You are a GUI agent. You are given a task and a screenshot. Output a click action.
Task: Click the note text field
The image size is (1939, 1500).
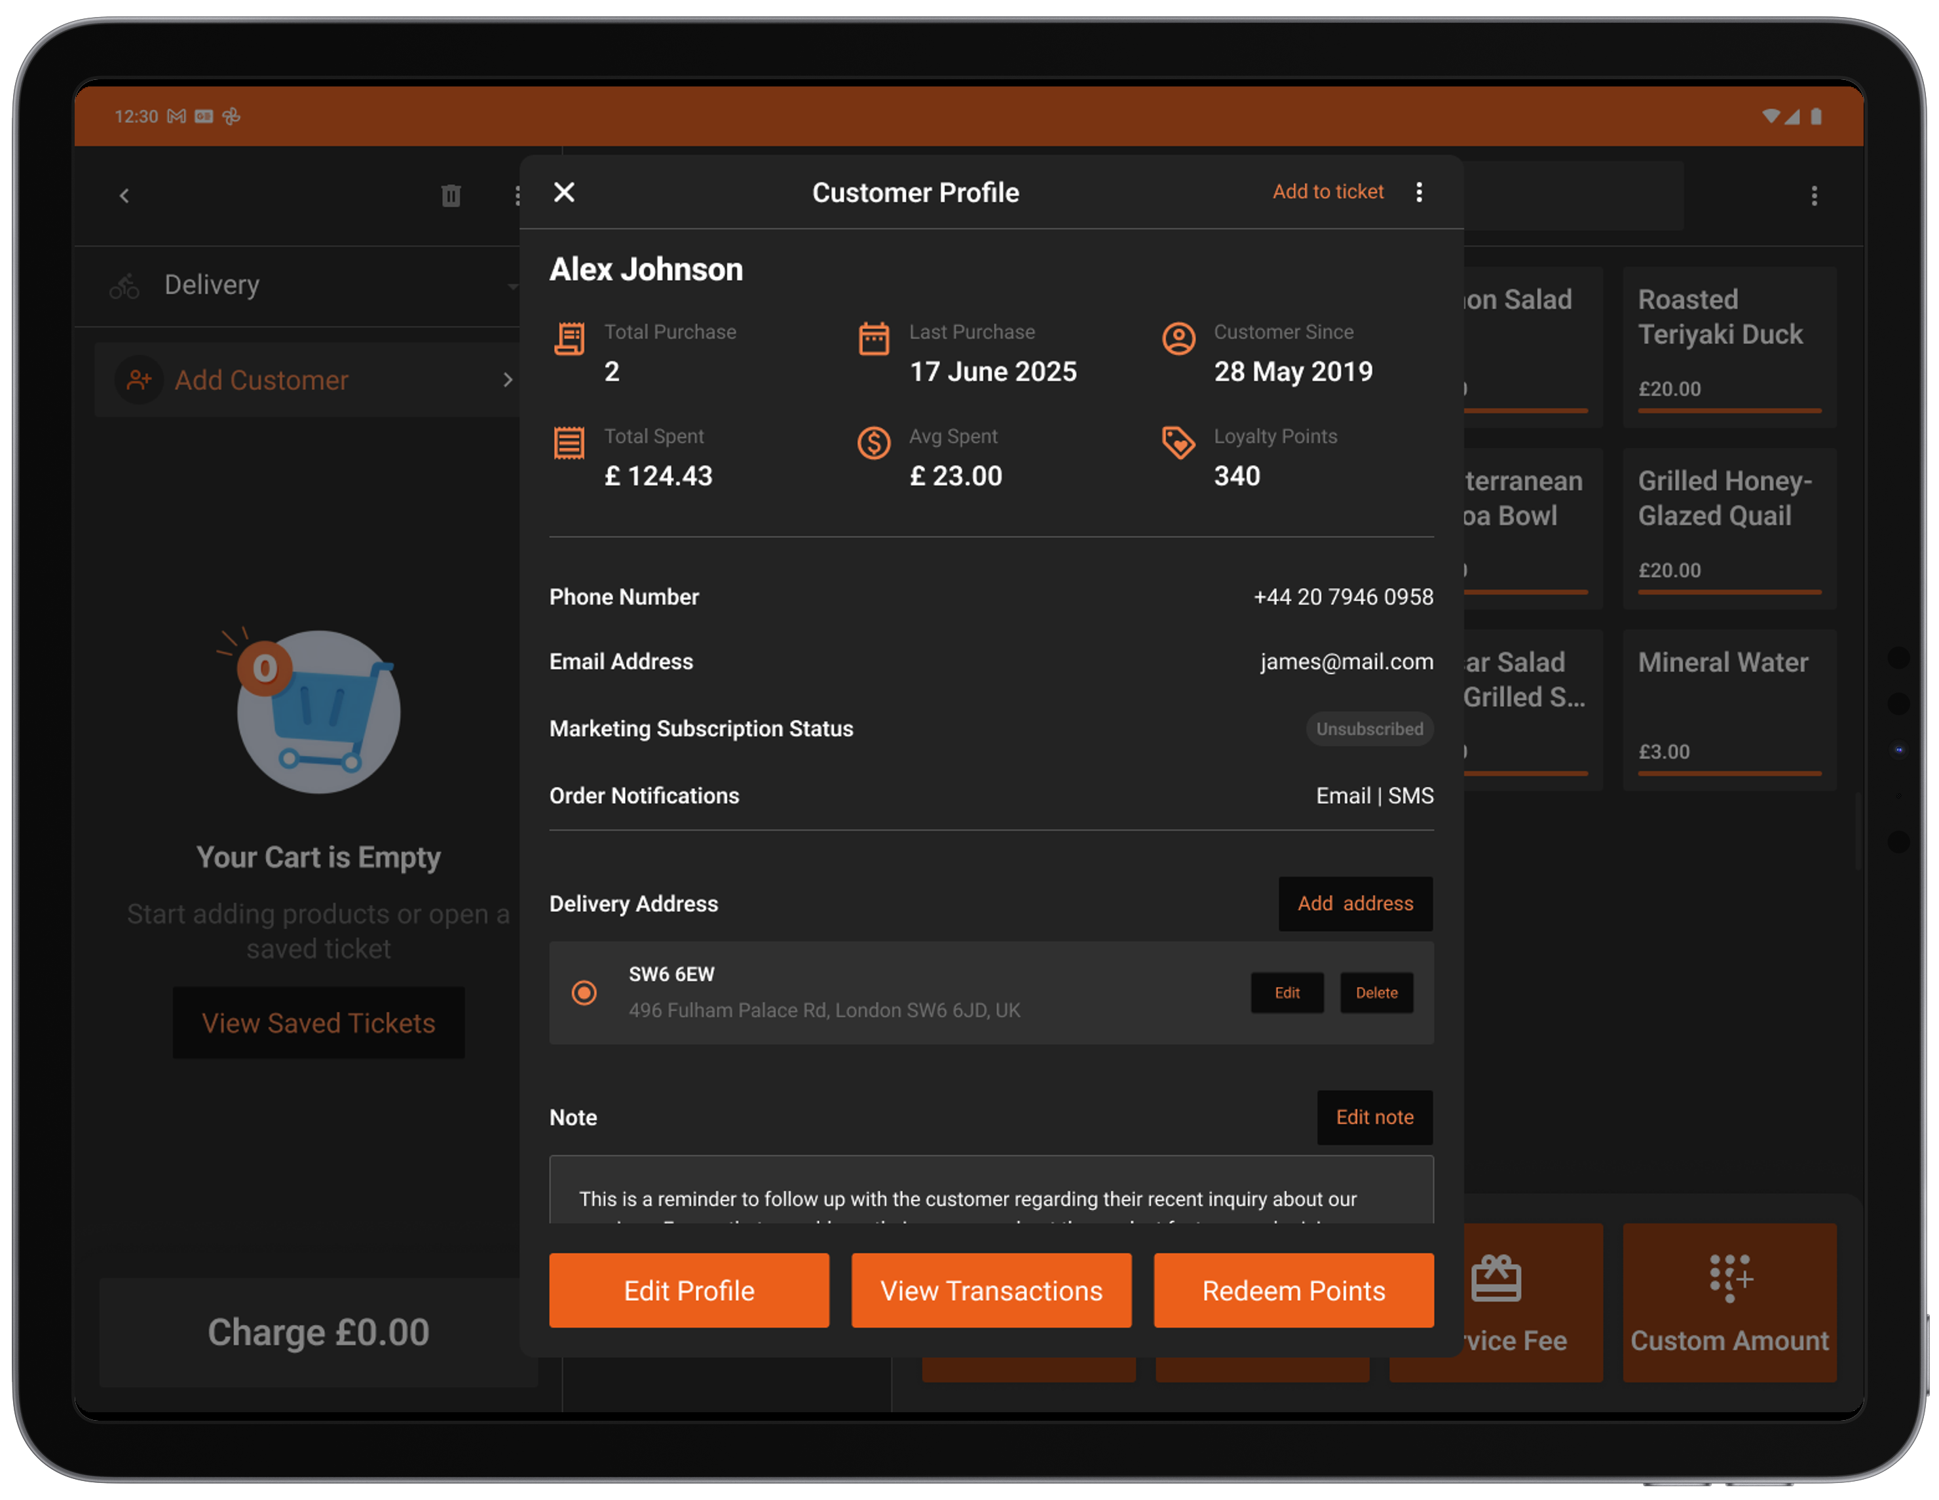[991, 1194]
